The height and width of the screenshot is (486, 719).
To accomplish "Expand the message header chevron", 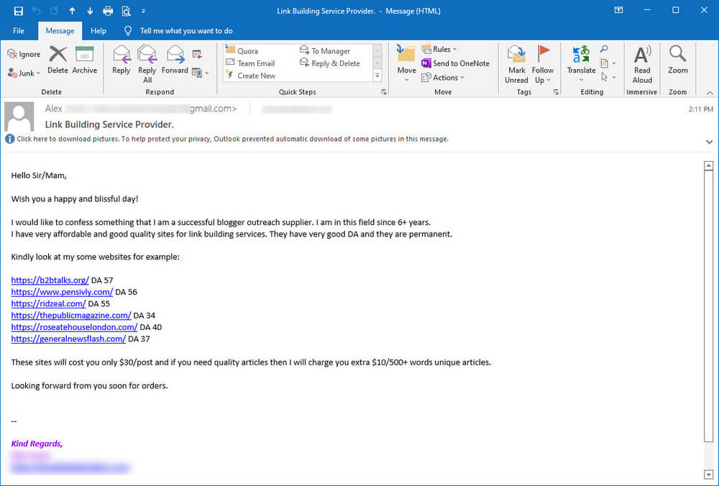I will tap(709, 142).
